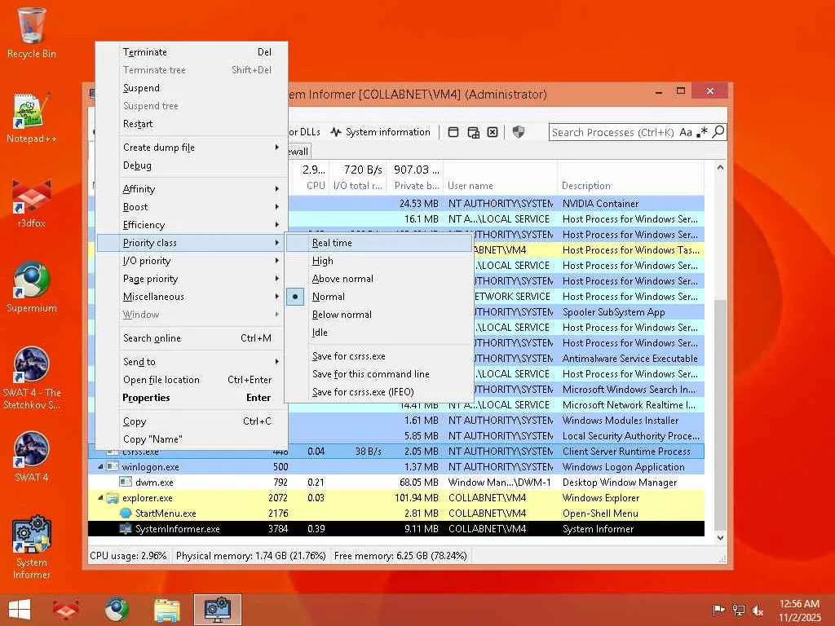Click the search magnifier icon
This screenshot has width=835, height=626.
click(718, 131)
